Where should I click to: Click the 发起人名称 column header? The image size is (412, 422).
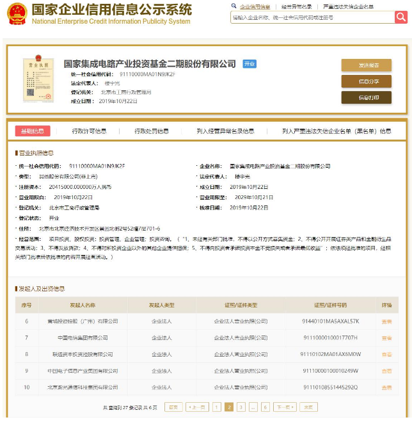click(83, 305)
